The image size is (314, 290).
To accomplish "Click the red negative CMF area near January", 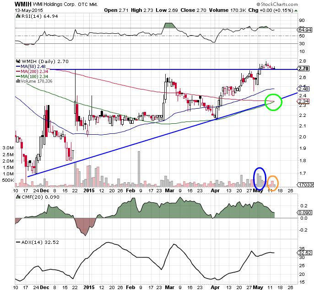I will point(85,226).
